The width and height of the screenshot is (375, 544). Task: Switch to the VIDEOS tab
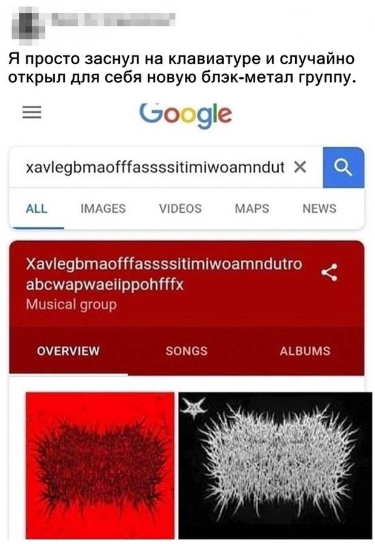point(180,209)
